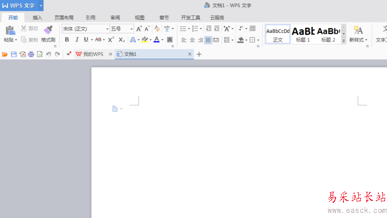387x218 pixels.
Task: Click the Cut scissors icon
Action: (23, 28)
